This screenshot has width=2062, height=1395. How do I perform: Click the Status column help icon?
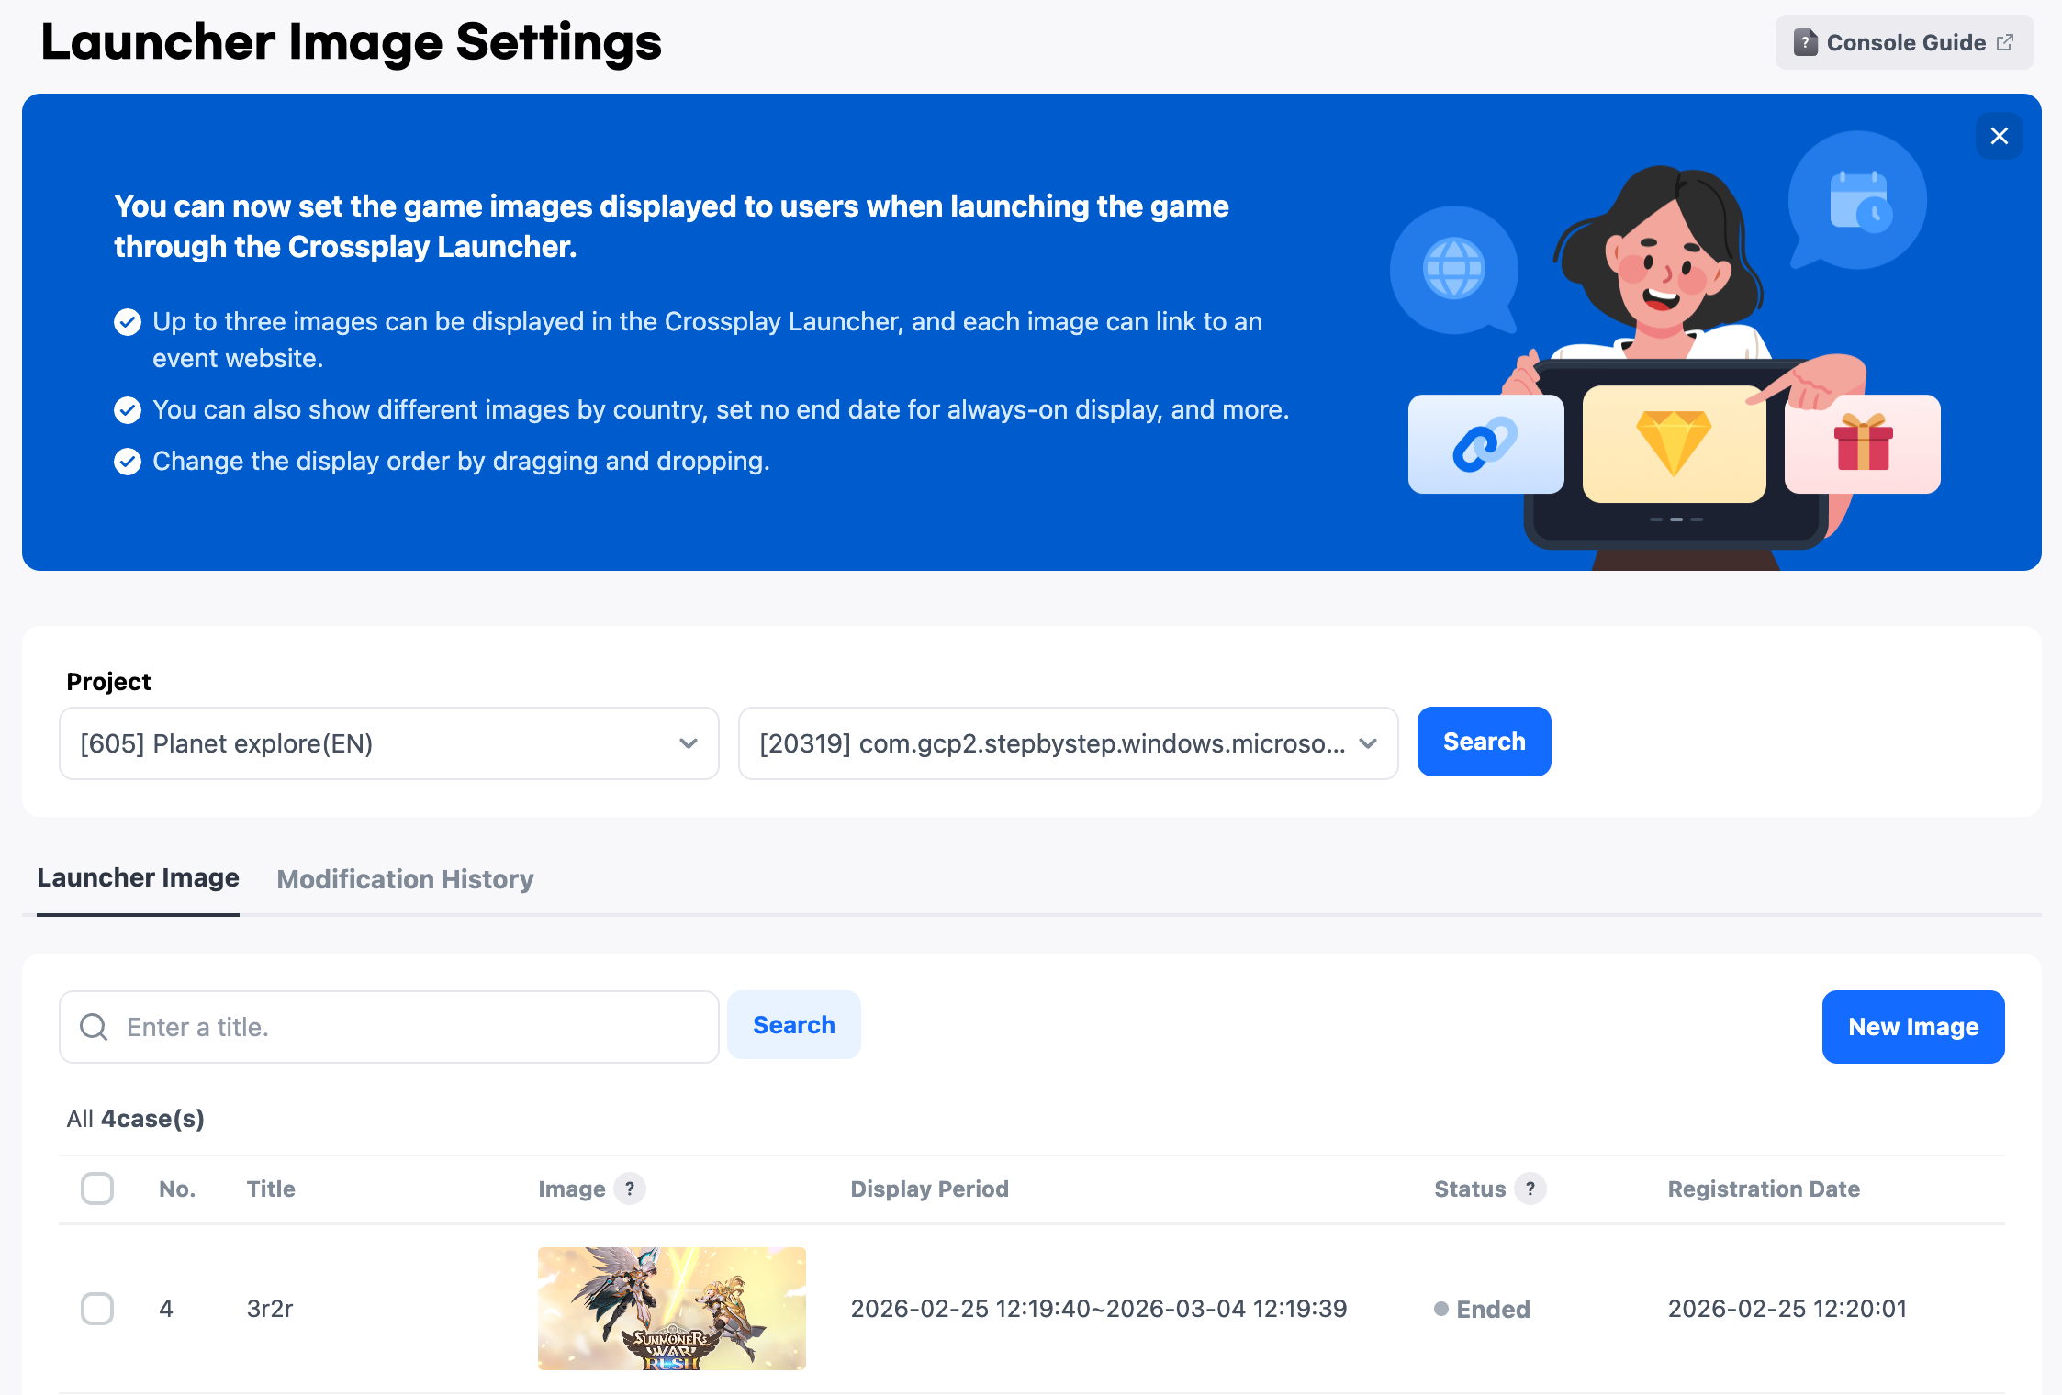point(1530,1189)
